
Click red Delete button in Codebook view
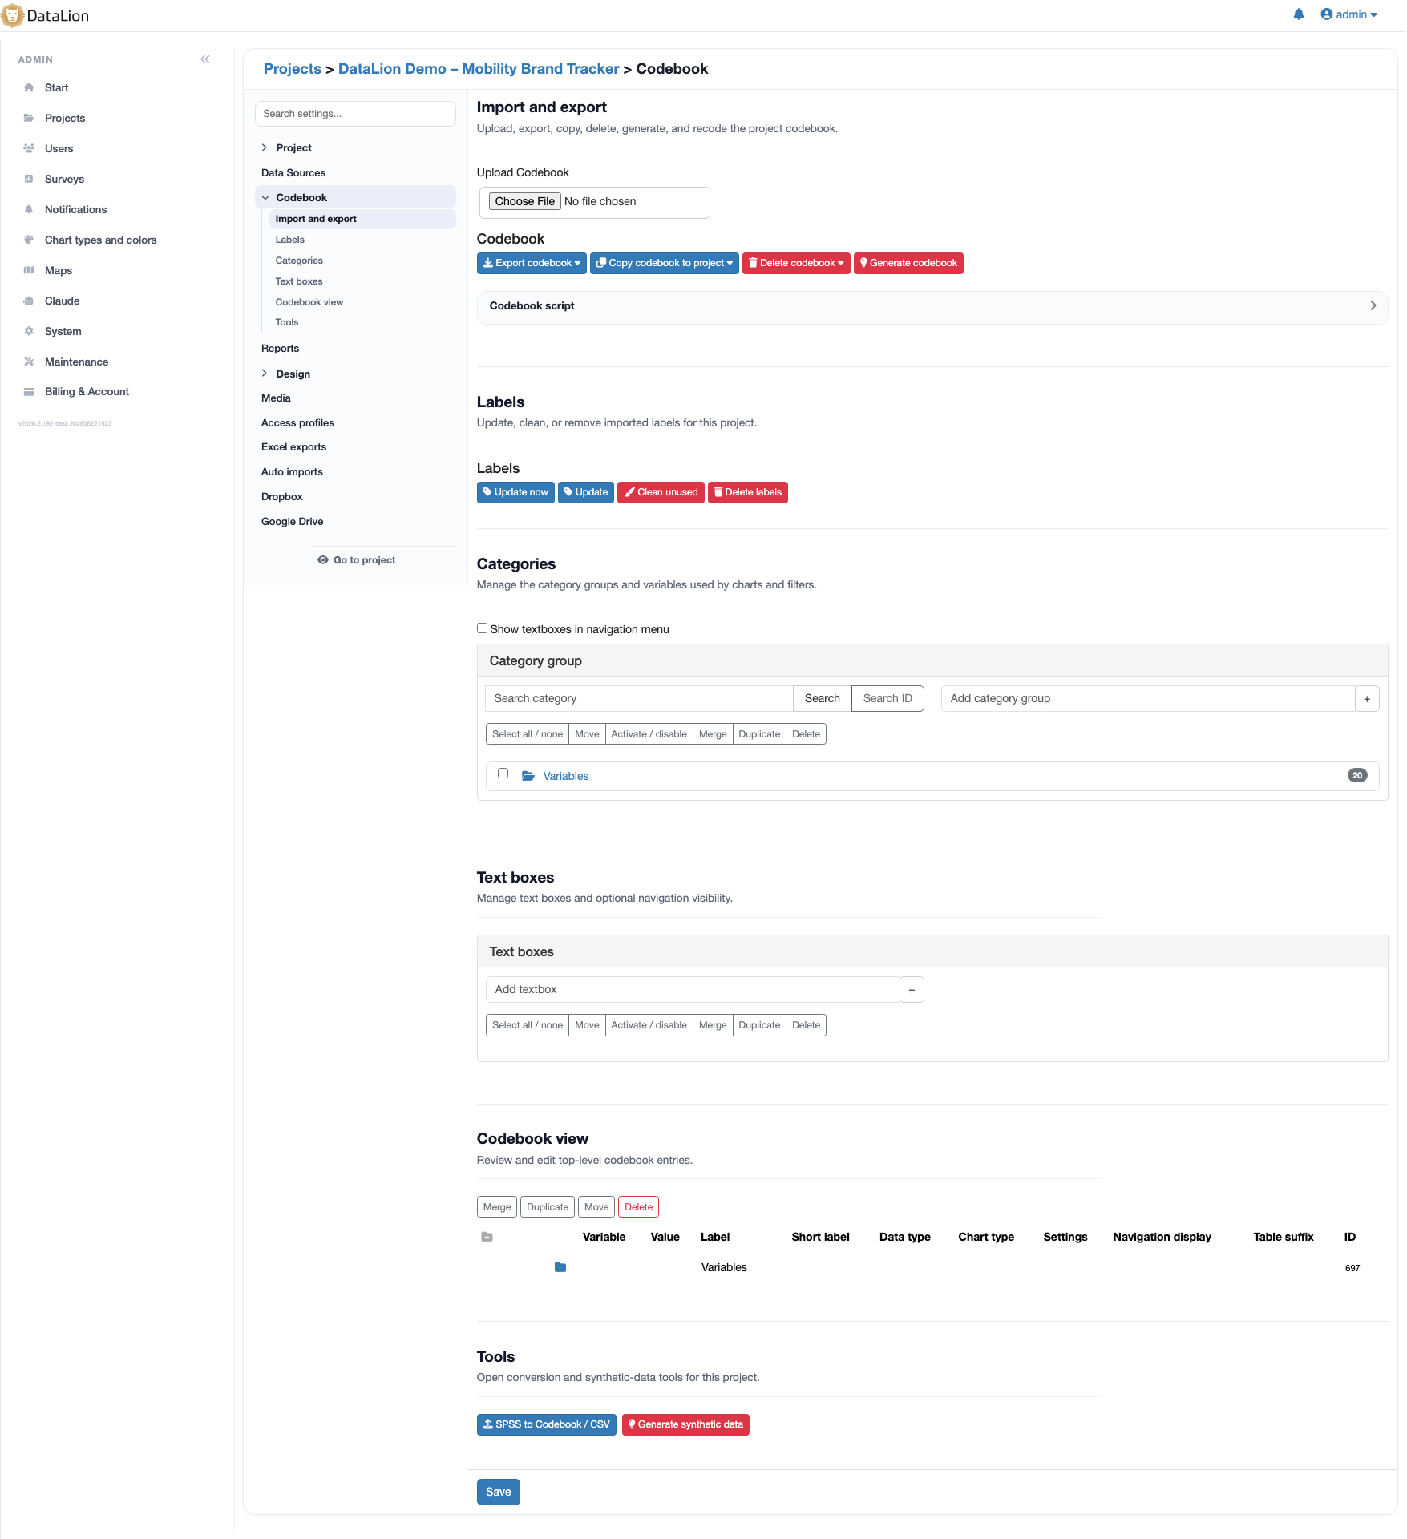[639, 1207]
